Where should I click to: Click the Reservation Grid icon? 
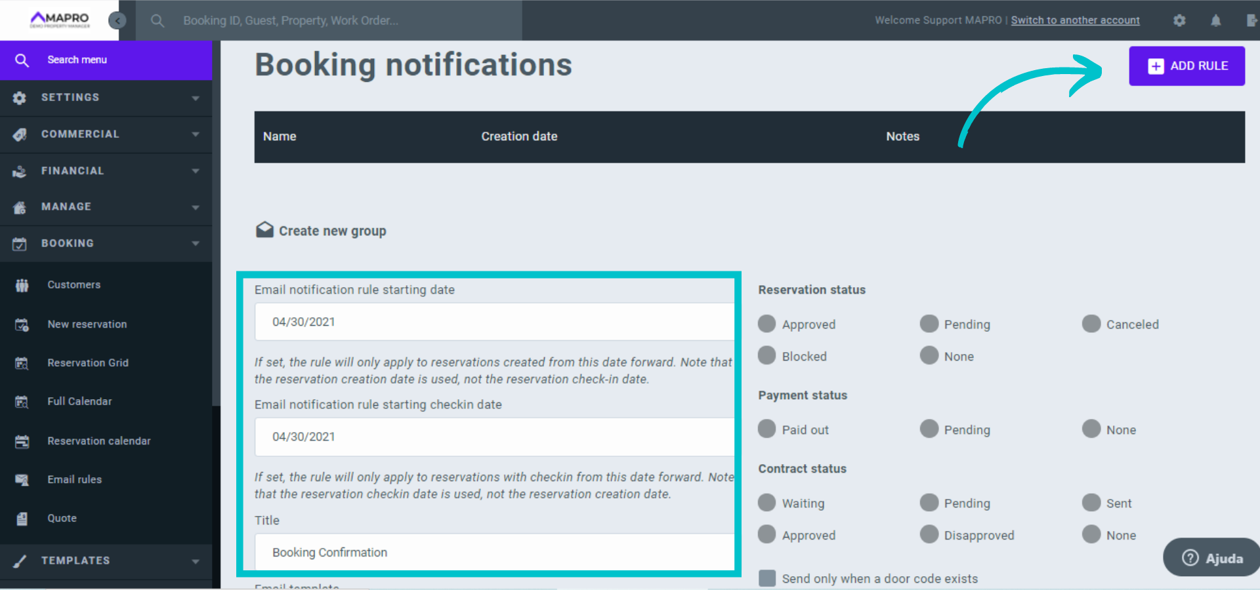coord(22,363)
